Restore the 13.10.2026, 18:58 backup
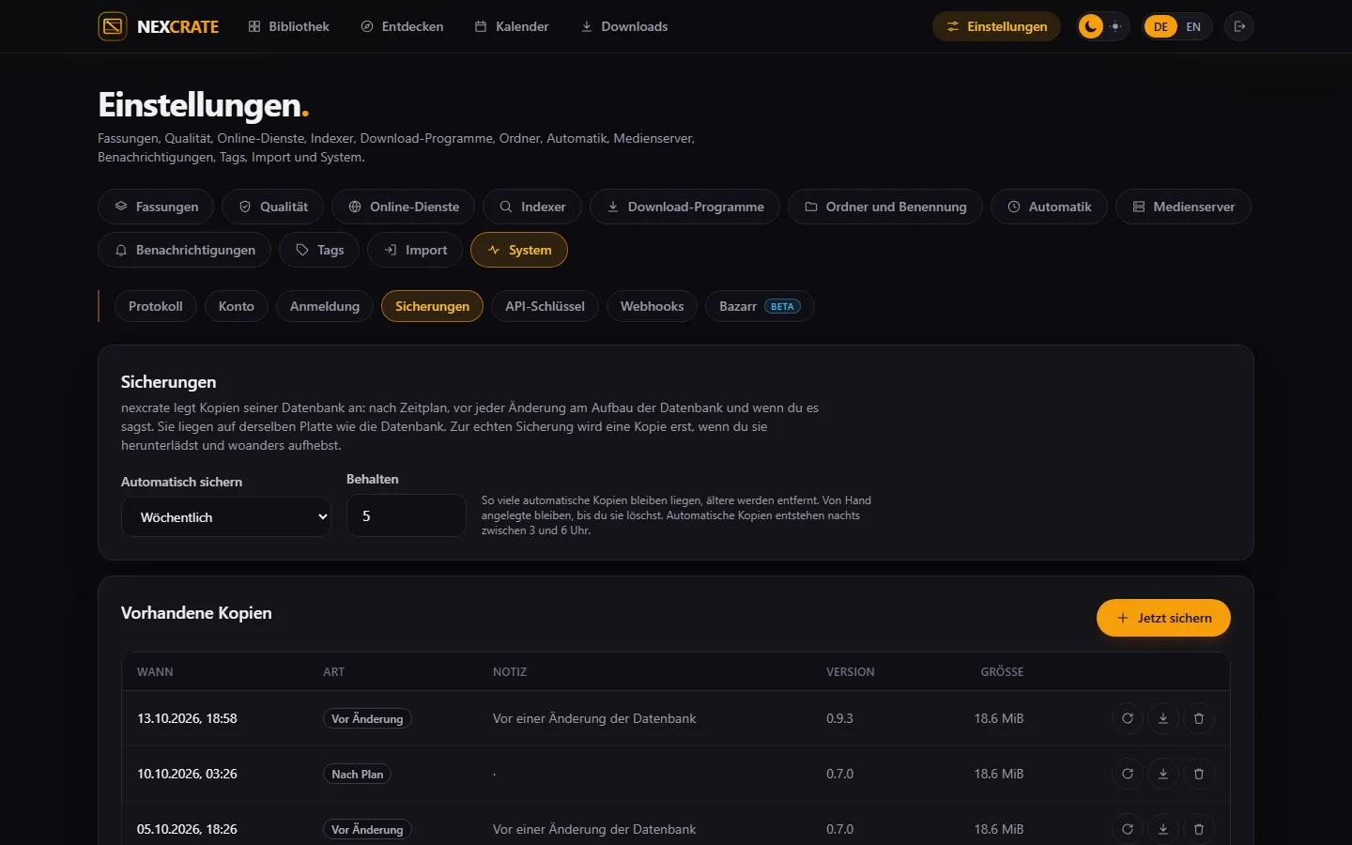The height and width of the screenshot is (845, 1352). (x=1128, y=718)
